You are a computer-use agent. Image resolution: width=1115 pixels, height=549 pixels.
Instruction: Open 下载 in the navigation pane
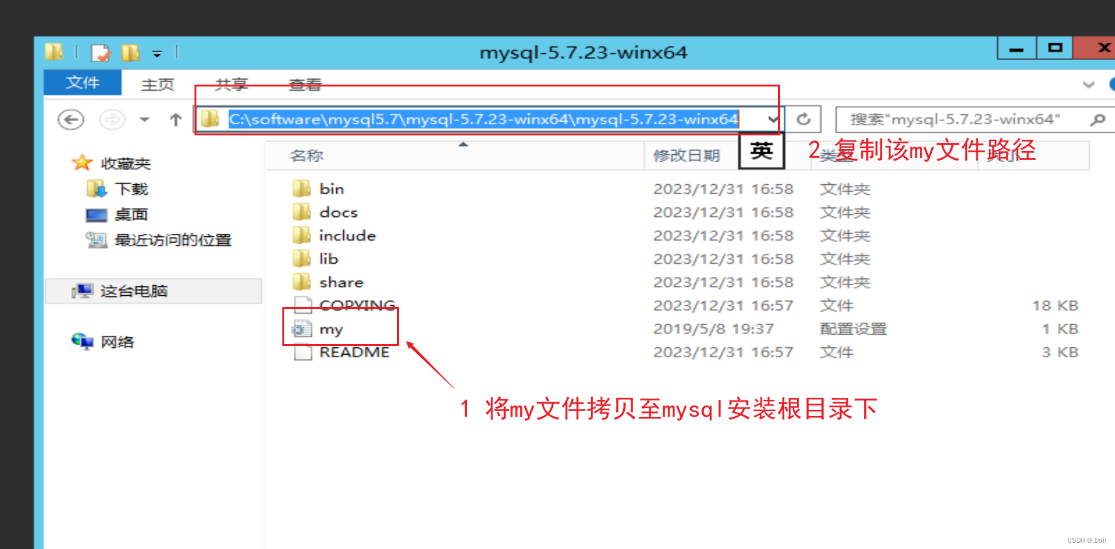click(131, 189)
